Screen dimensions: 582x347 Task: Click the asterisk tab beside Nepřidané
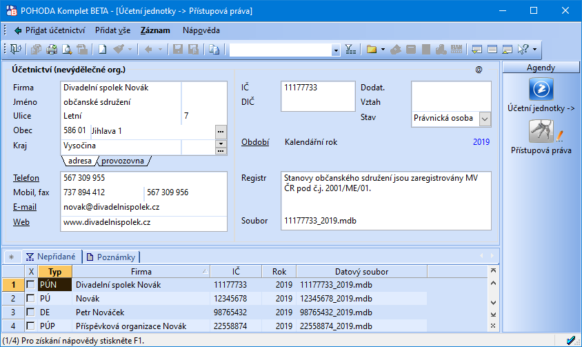coord(12,257)
